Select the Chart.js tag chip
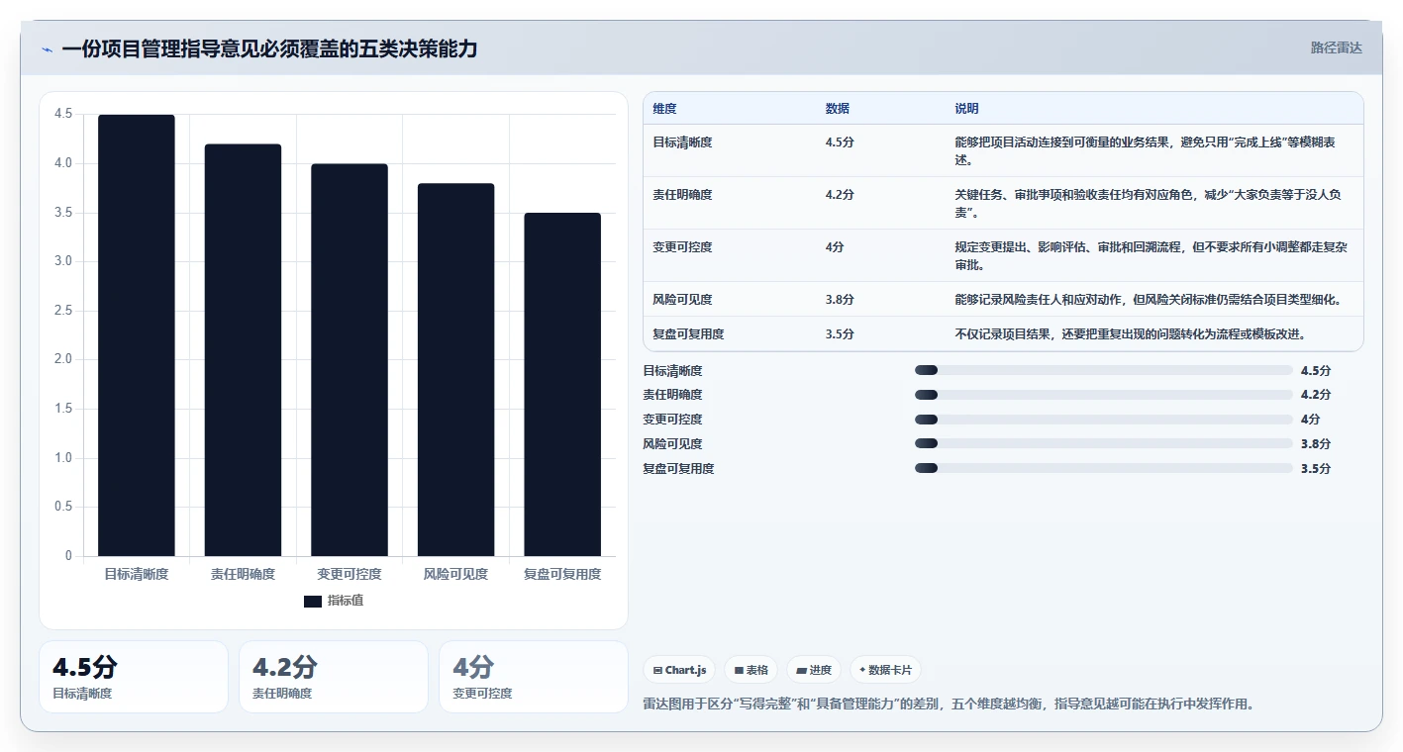 tap(679, 670)
